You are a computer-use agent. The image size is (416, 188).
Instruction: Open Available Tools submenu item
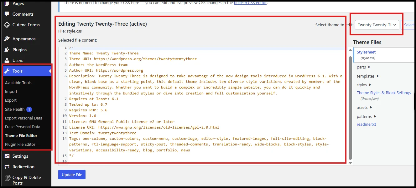18,83
